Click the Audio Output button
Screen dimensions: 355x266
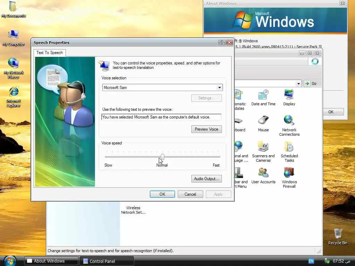207,179
